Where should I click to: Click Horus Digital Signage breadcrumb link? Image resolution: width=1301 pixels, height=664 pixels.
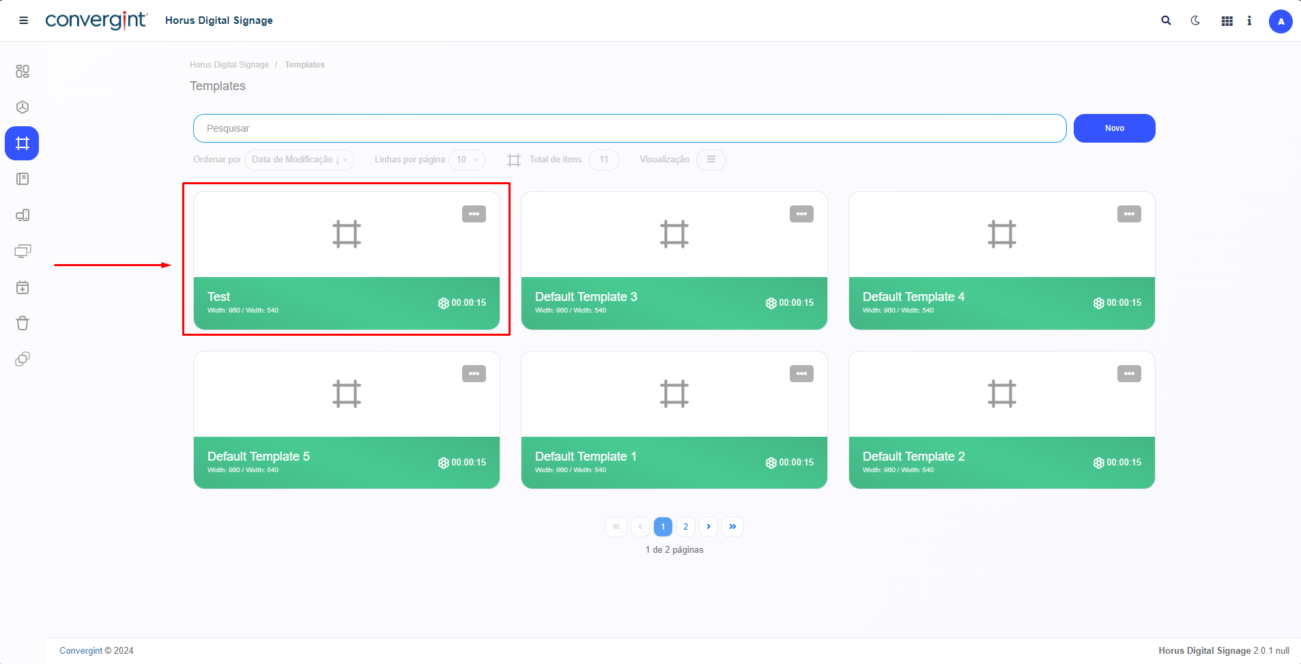(229, 65)
